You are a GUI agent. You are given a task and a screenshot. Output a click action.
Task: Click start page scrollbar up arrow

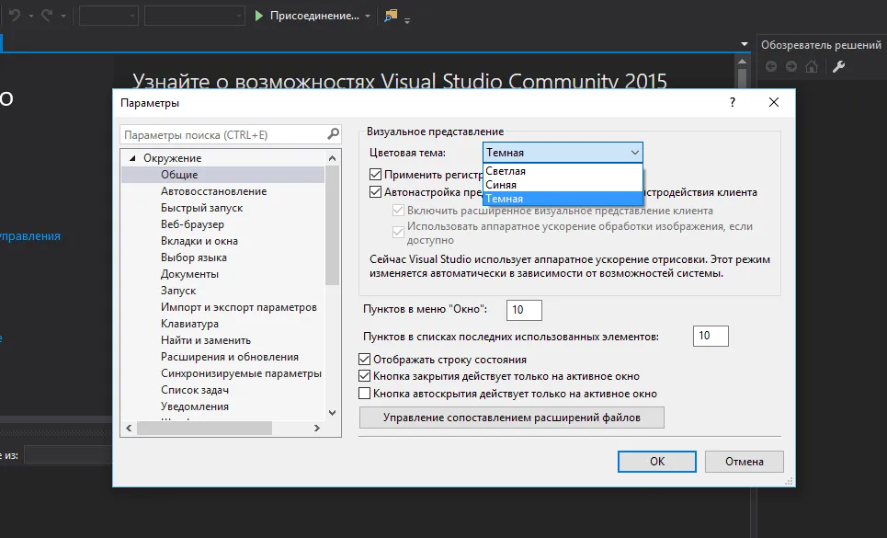(x=742, y=61)
